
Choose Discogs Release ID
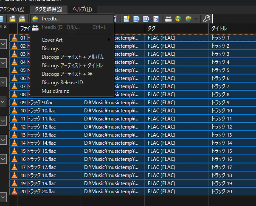[x=72, y=83]
